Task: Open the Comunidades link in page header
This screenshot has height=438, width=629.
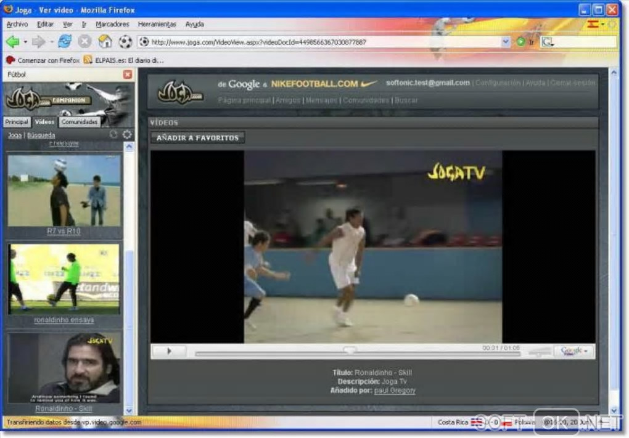Action: [366, 100]
